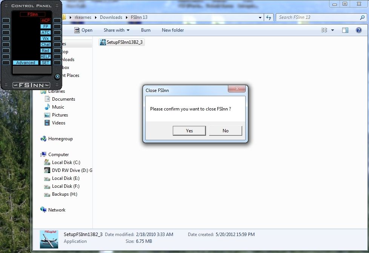Click the magnifier icon in the search box
Viewport: 369px width, 253px height.
coord(362,17)
